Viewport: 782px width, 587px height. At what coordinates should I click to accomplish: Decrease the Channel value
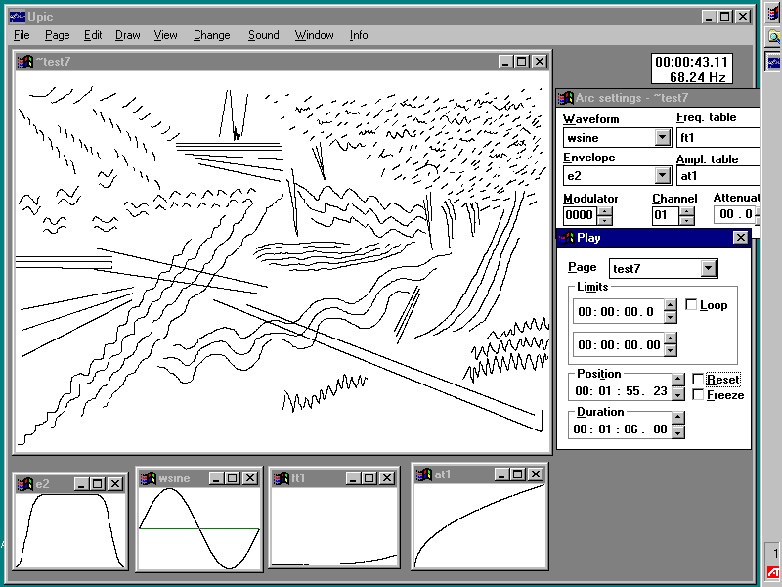pos(687,220)
